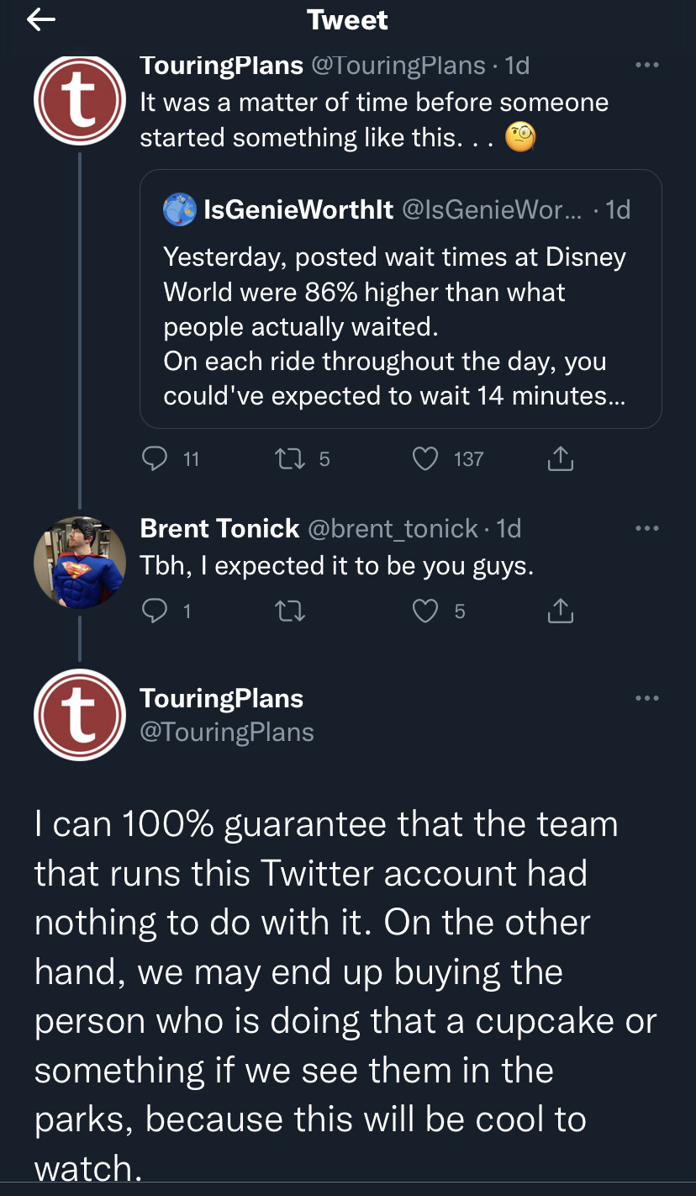
Task: Share Brent Tonick's reply
Action: coord(561,611)
